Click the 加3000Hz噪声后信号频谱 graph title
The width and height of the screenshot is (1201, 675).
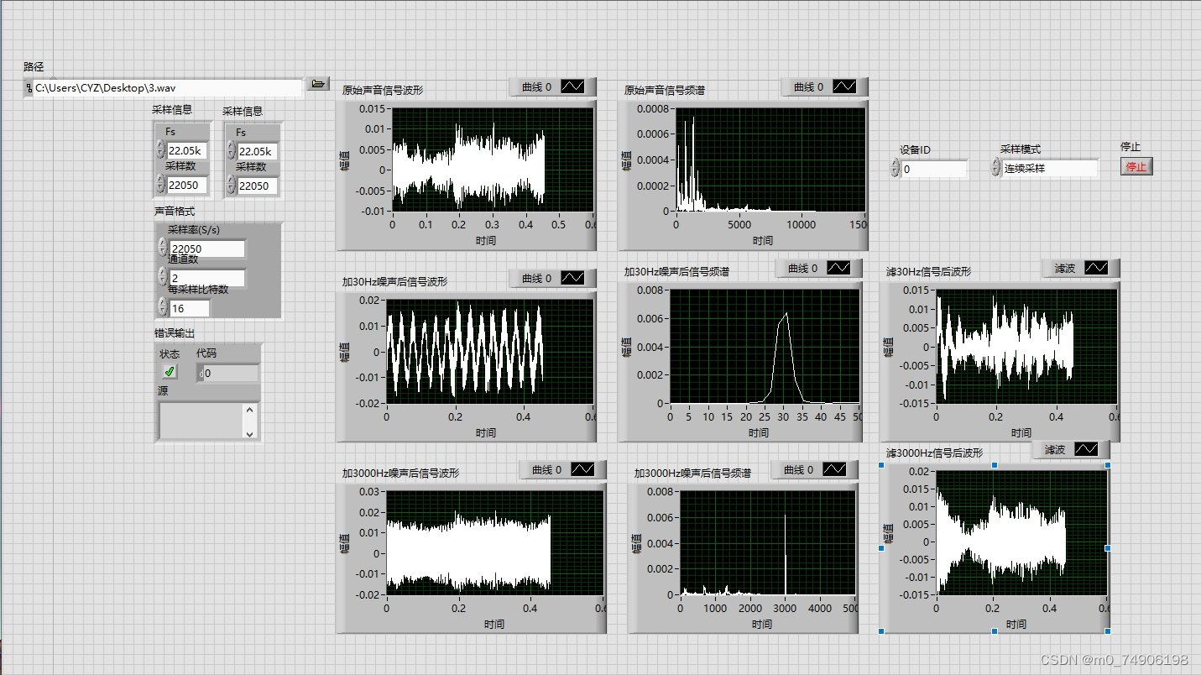click(x=692, y=473)
